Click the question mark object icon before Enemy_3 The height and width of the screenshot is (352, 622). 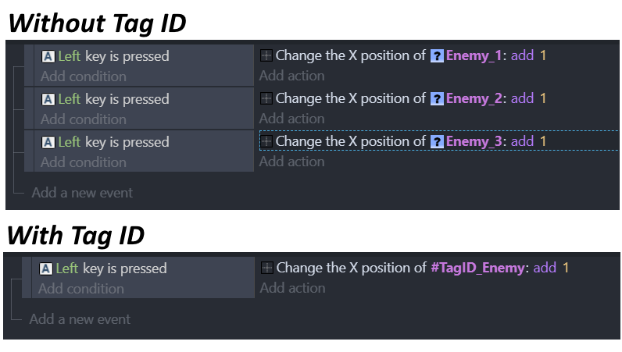point(437,141)
